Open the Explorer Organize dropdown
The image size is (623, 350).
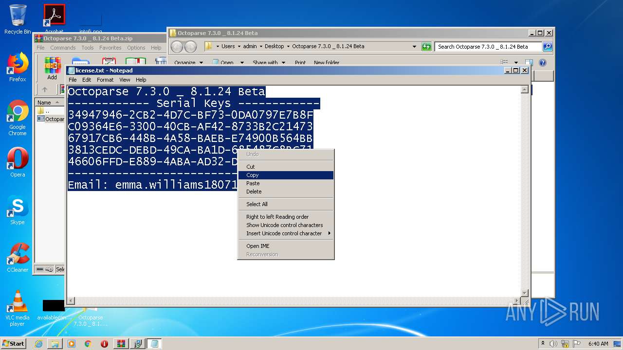point(189,63)
